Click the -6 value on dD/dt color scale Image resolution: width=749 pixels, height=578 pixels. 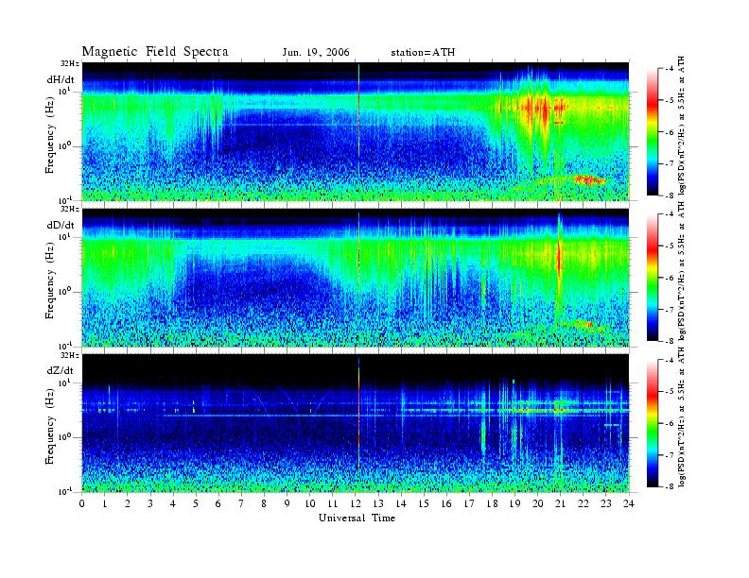(670, 278)
